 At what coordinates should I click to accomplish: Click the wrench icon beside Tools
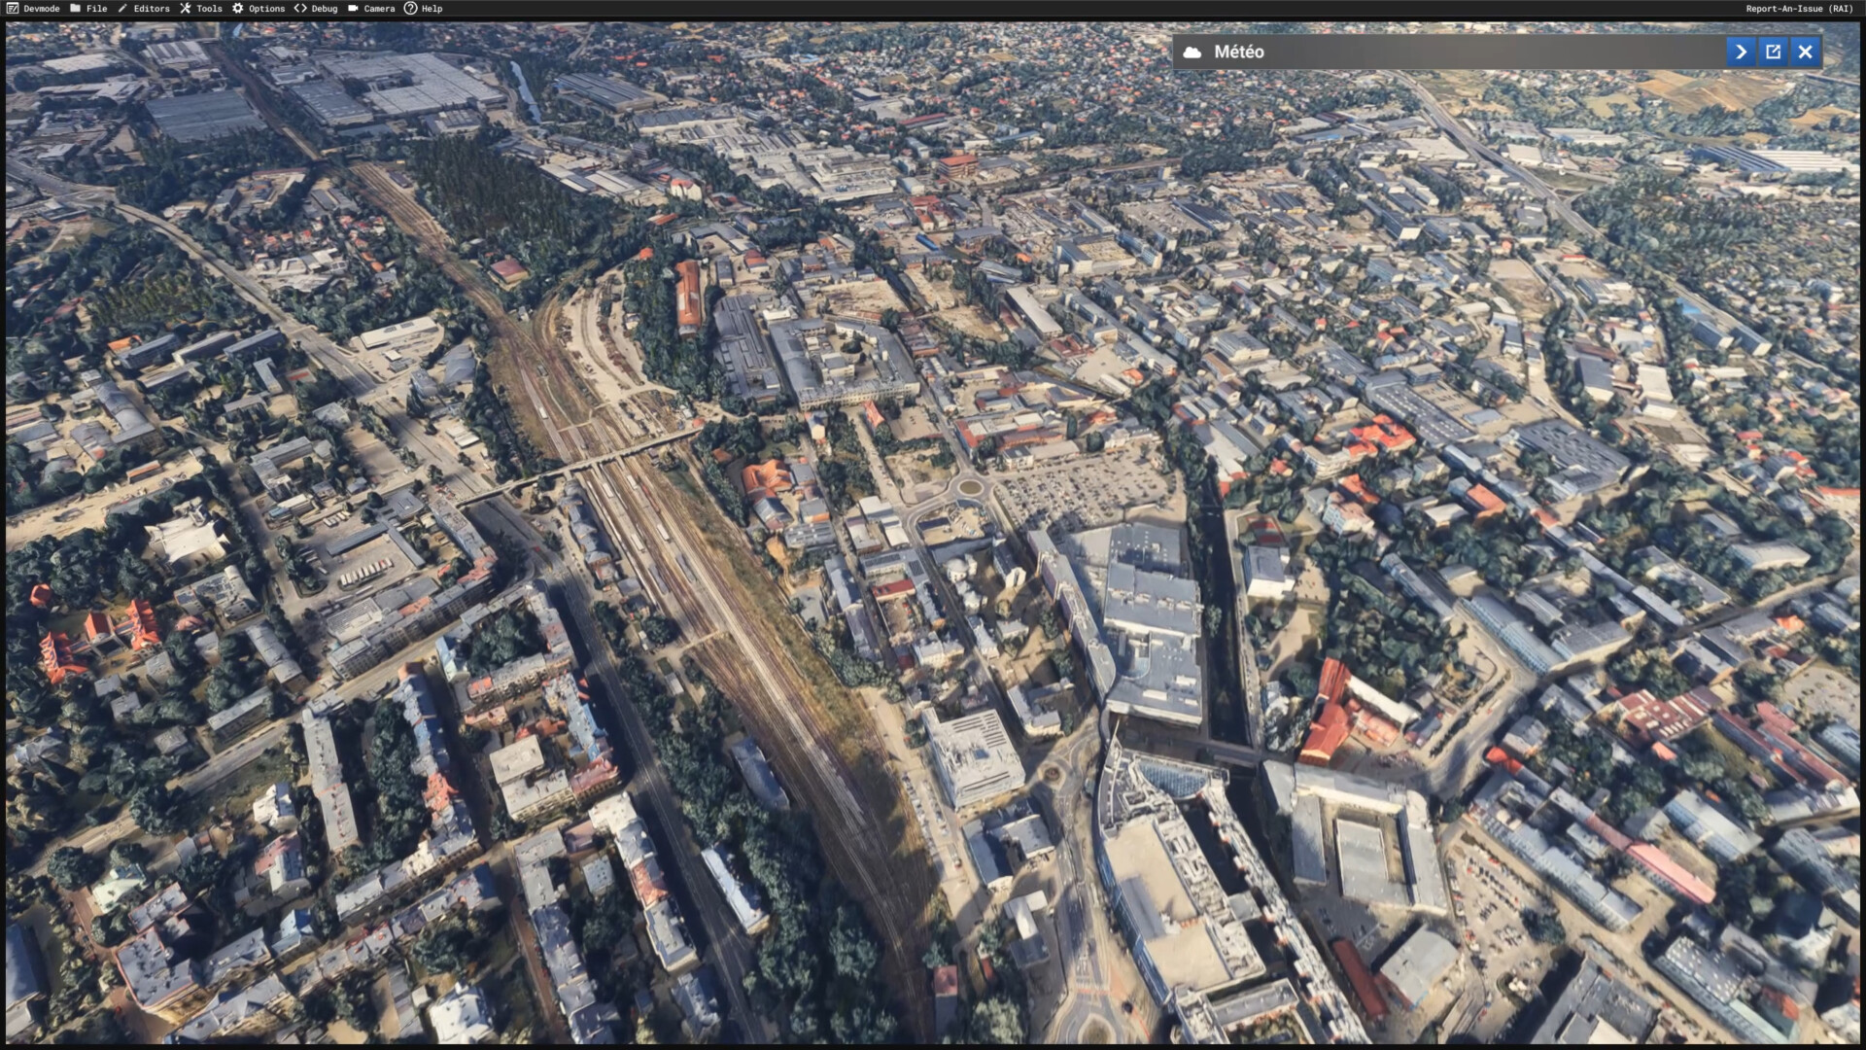coord(186,9)
